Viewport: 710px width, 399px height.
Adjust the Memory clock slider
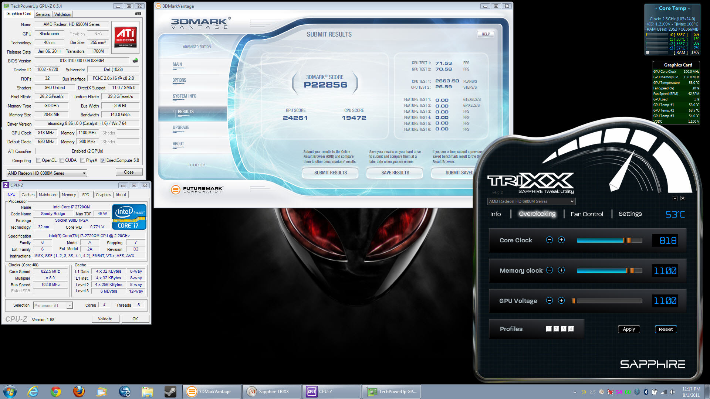pyautogui.click(x=609, y=270)
